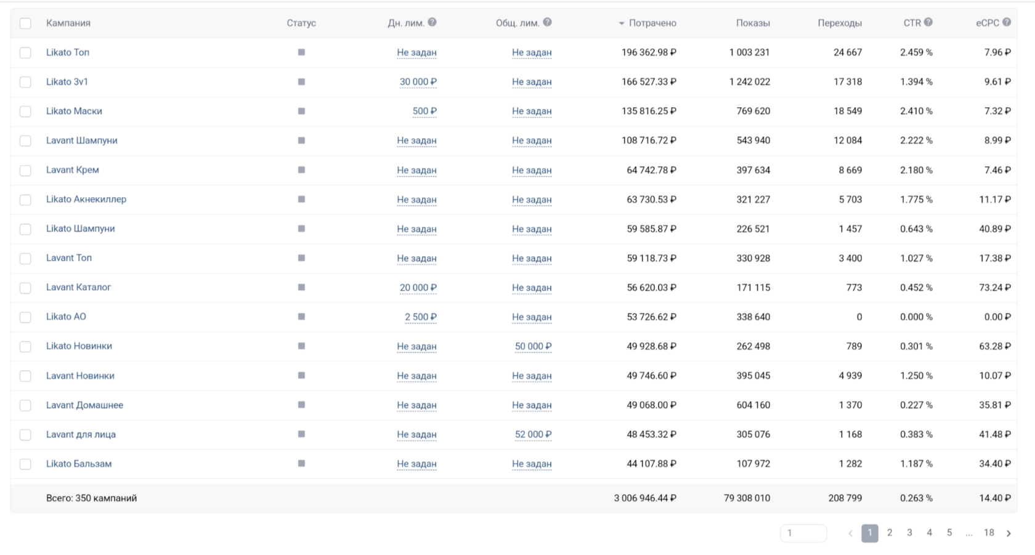This screenshot has width=1035, height=555.
Task: Jump to last page 18
Action: [988, 533]
